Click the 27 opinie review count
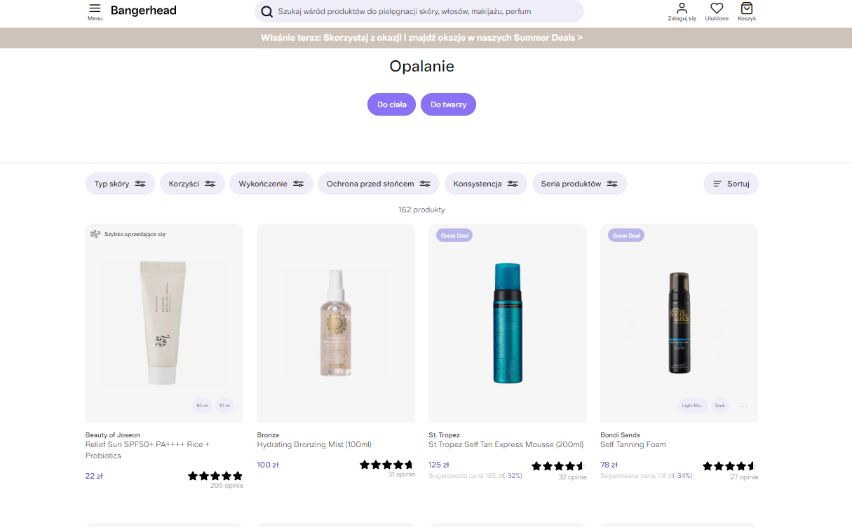 click(744, 477)
